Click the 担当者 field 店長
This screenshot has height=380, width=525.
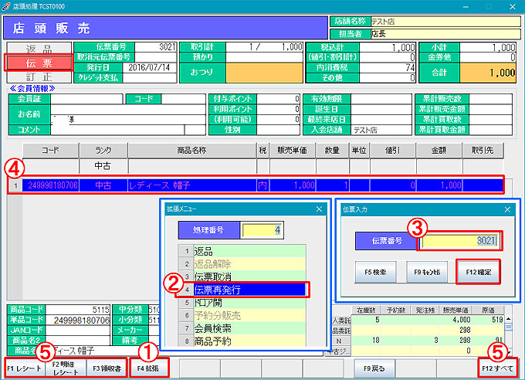(x=445, y=34)
